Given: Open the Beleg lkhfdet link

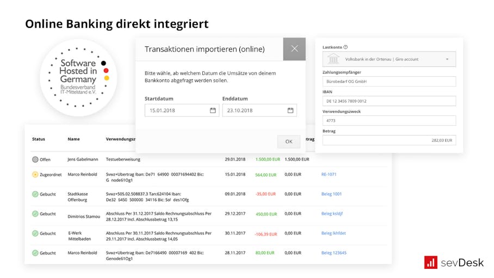Looking at the screenshot, I should click(x=334, y=233).
